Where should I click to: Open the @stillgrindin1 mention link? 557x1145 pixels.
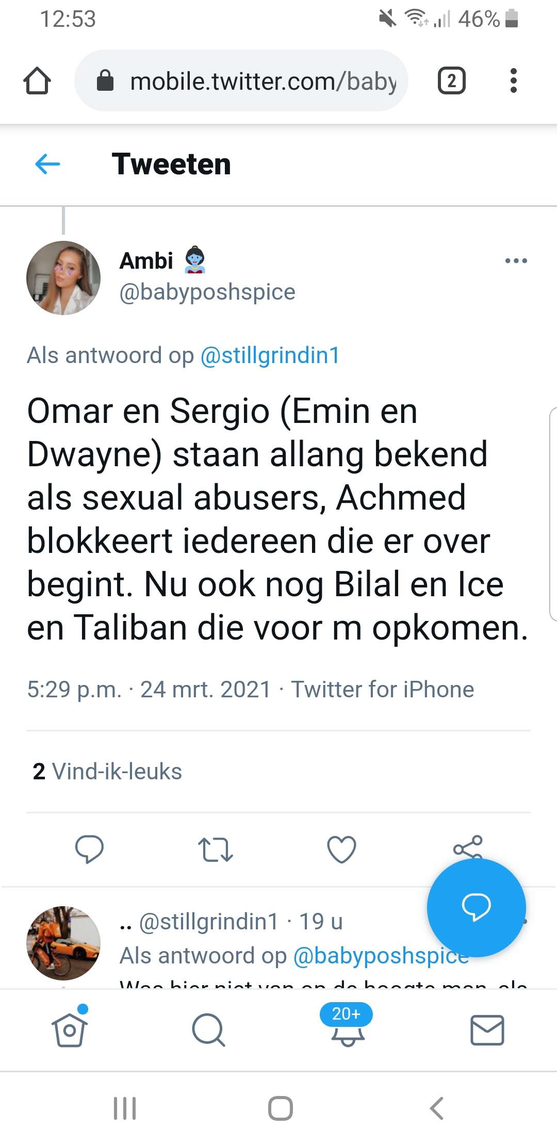click(x=270, y=355)
